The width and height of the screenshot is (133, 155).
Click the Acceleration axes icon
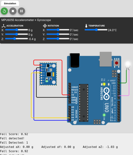pos(3,26)
